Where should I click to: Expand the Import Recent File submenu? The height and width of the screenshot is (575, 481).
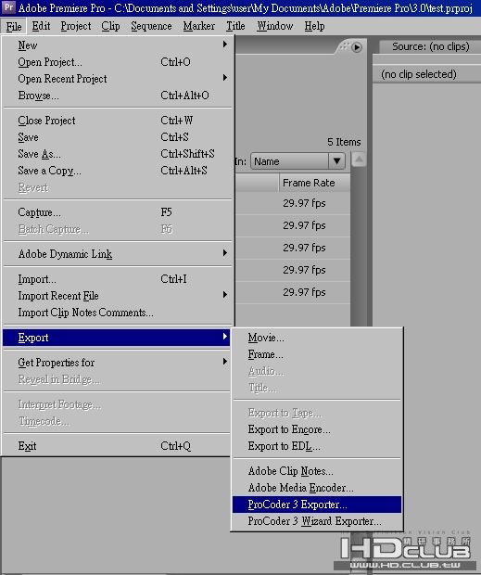(x=118, y=296)
